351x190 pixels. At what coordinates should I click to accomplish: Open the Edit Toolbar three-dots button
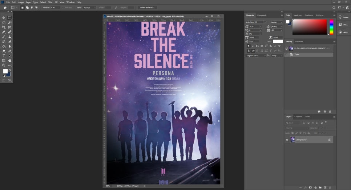9,65
